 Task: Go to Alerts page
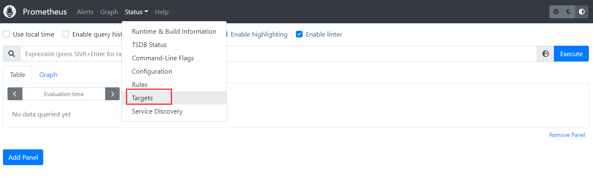tap(85, 12)
